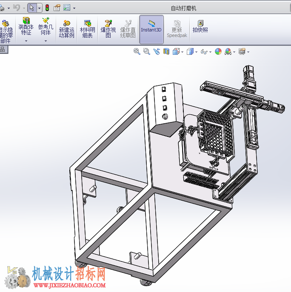The width and height of the screenshot is (291, 292).
Task: Select the 品 tab at viewport corner
Action: tap(4, 50)
